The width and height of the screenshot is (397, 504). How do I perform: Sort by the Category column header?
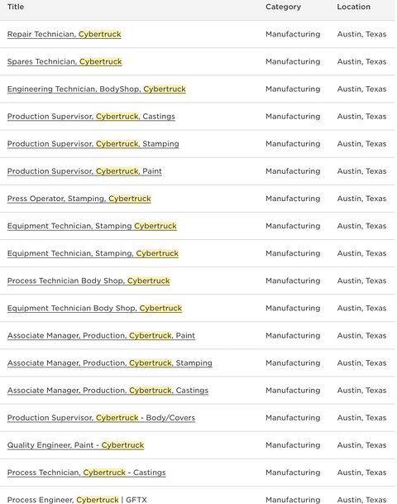tap(283, 7)
